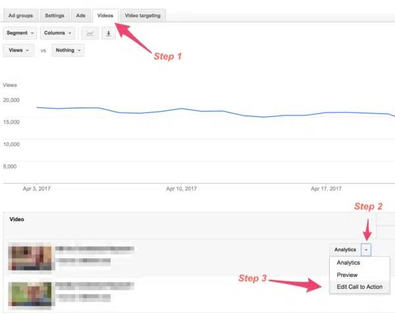Open the Nothing comparison metric dropdown
Viewport: 395px width, 314px height.
click(x=68, y=51)
